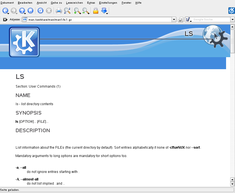
Task: Click the Forward navigation arrow
Action: 14,11
